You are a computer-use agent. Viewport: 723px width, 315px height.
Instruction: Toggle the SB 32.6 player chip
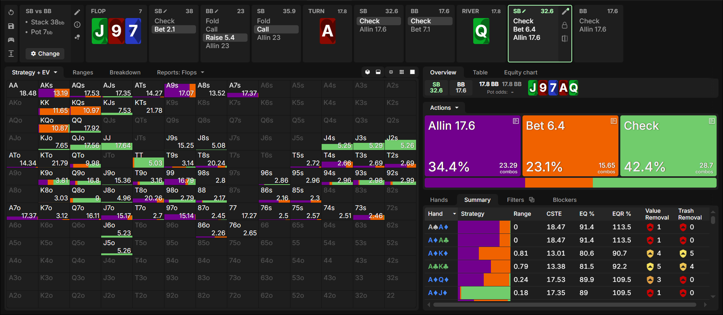pyautogui.click(x=436, y=88)
